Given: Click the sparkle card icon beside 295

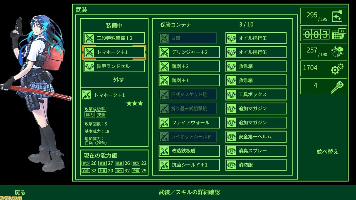Looking at the screenshot, I should click(337, 16).
